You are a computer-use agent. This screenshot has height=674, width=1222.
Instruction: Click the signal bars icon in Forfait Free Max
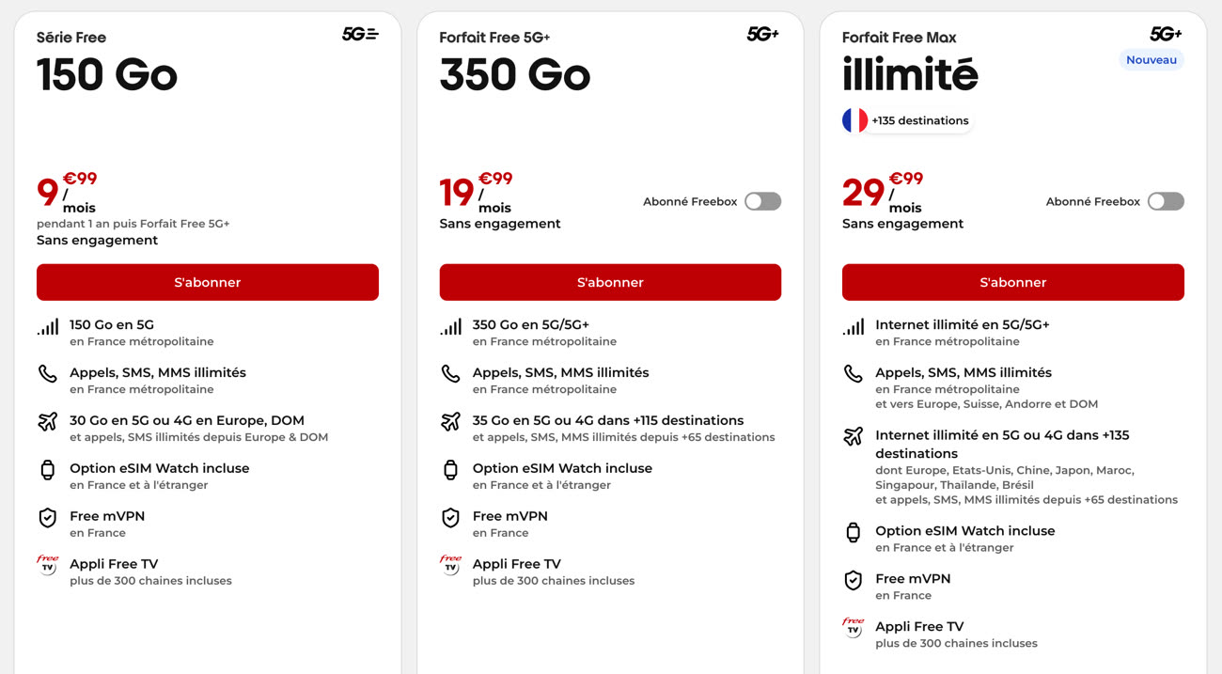click(853, 326)
